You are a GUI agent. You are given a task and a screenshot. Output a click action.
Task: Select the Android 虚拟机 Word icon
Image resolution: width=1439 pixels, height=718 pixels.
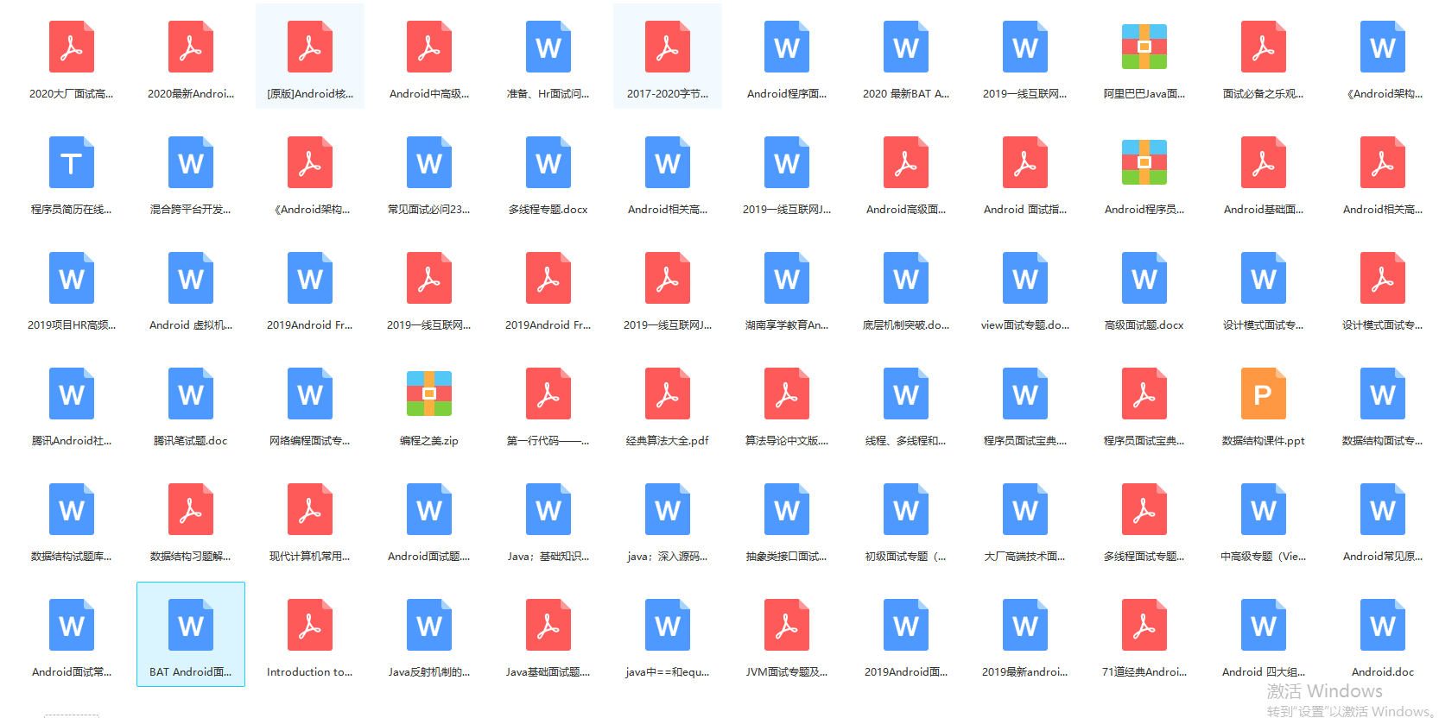point(191,278)
